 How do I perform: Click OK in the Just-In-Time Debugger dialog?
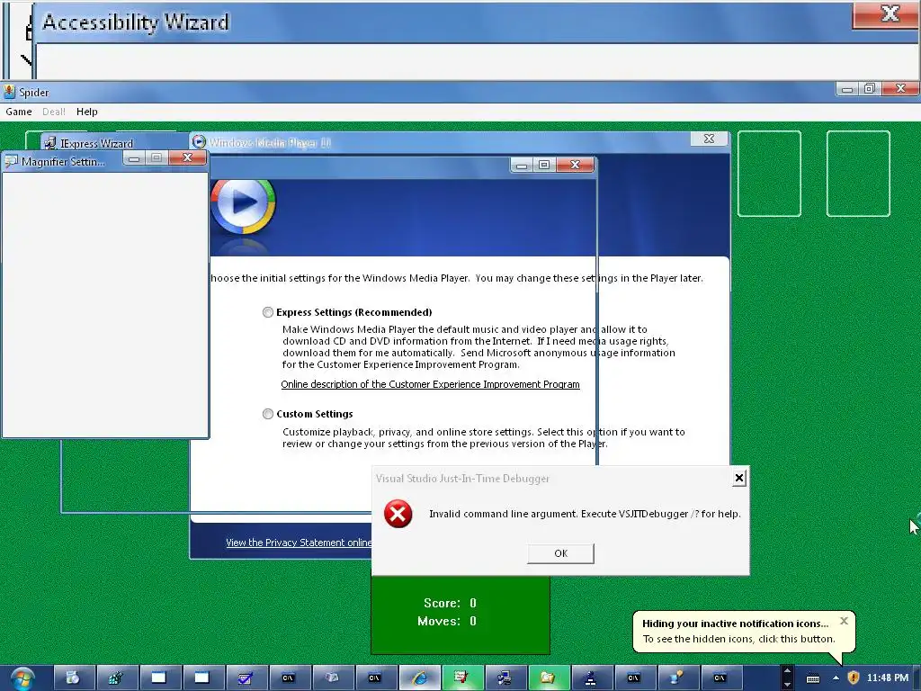click(x=560, y=553)
